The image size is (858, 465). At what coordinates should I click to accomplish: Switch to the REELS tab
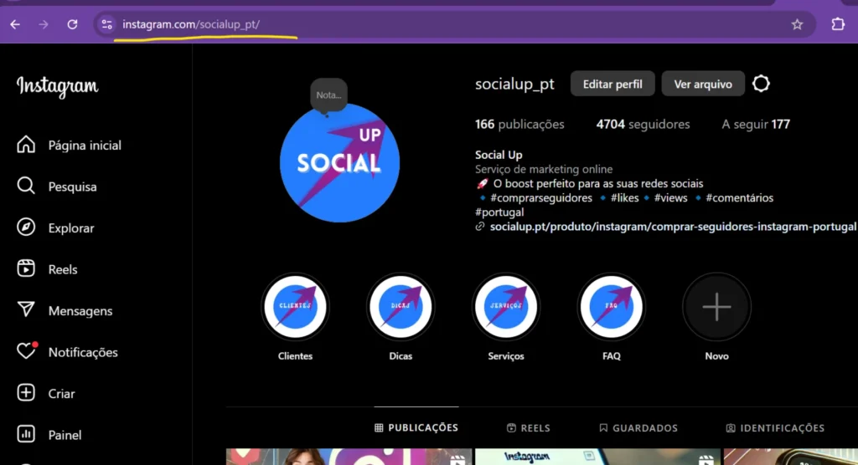[x=529, y=428]
